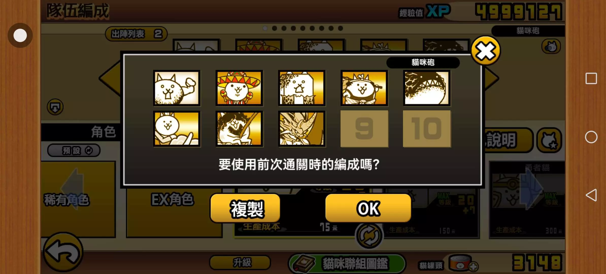Close the previous lineup dialog
The width and height of the screenshot is (606, 274).
click(485, 51)
